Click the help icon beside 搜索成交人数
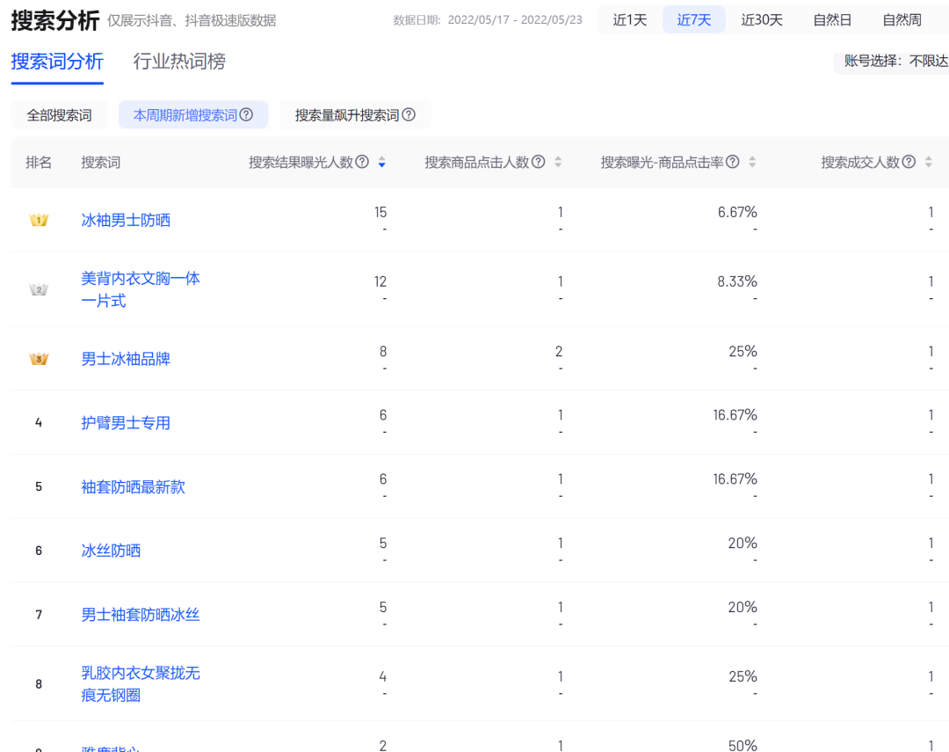Image resolution: width=949 pixels, height=752 pixels. (910, 162)
